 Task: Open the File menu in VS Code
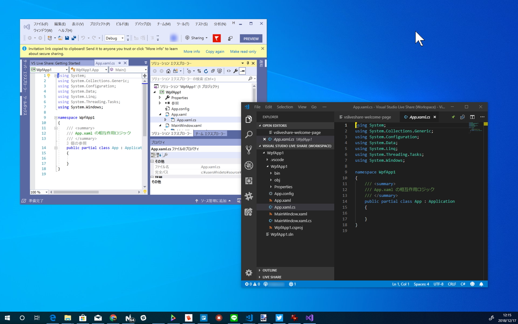pyautogui.click(x=257, y=107)
